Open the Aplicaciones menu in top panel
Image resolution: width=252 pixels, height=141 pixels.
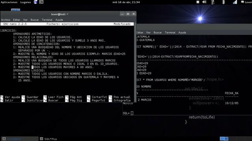tap(9, 2)
